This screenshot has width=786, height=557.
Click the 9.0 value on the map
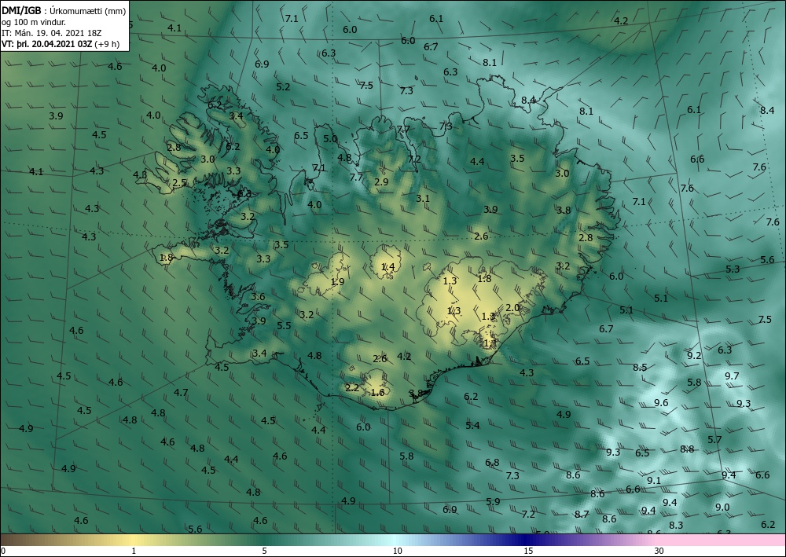click(722, 507)
